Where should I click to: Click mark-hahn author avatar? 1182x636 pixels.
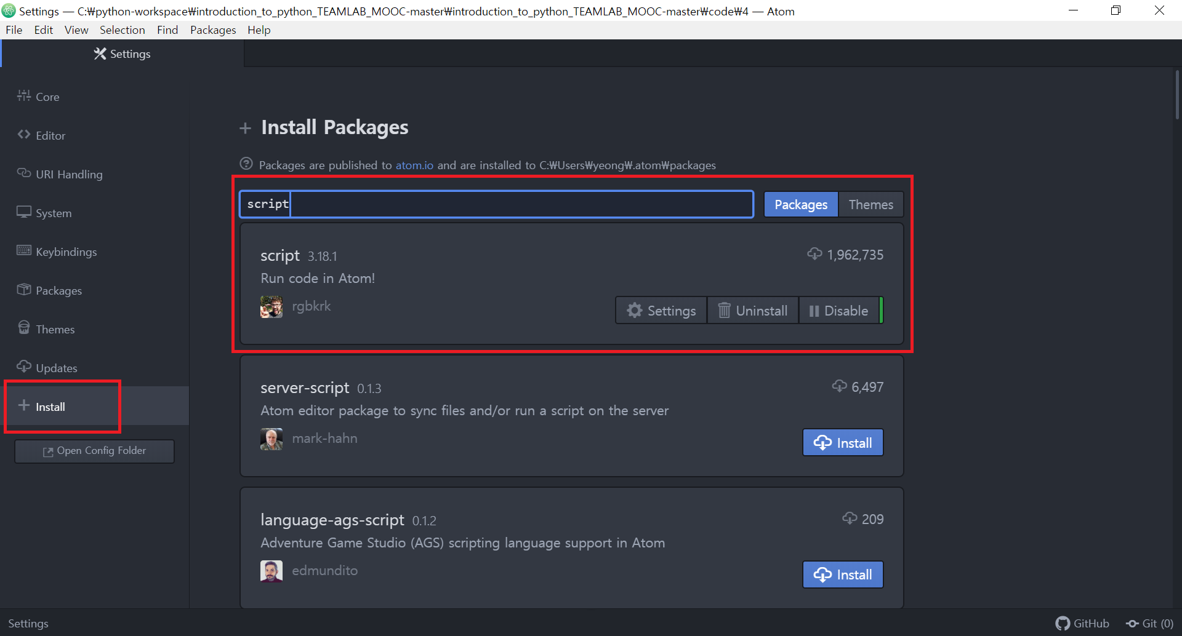pos(271,439)
